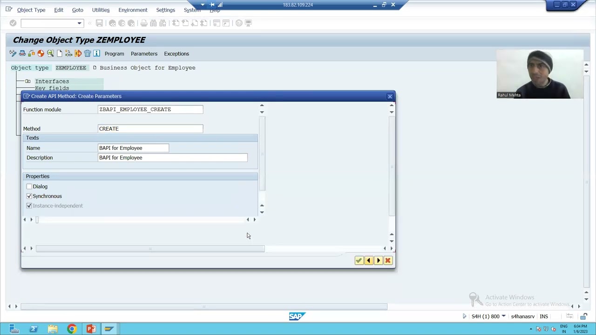Open the Environment menu
This screenshot has width=596, height=335.
click(133, 10)
